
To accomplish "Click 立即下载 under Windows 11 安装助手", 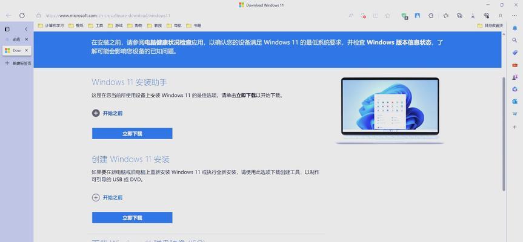I will (x=132, y=134).
